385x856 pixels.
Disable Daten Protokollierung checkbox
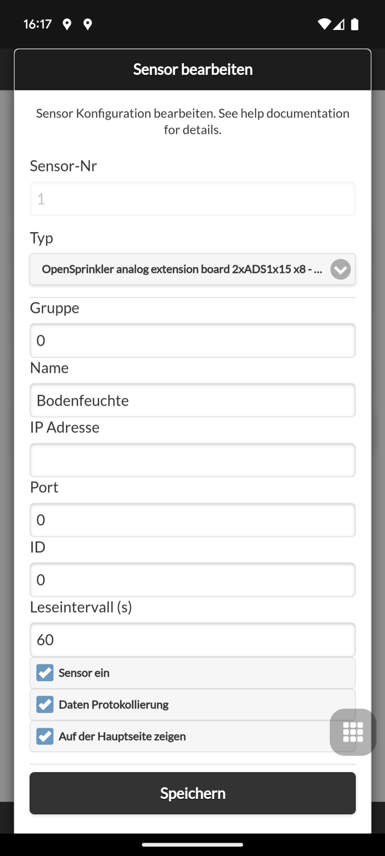point(45,704)
